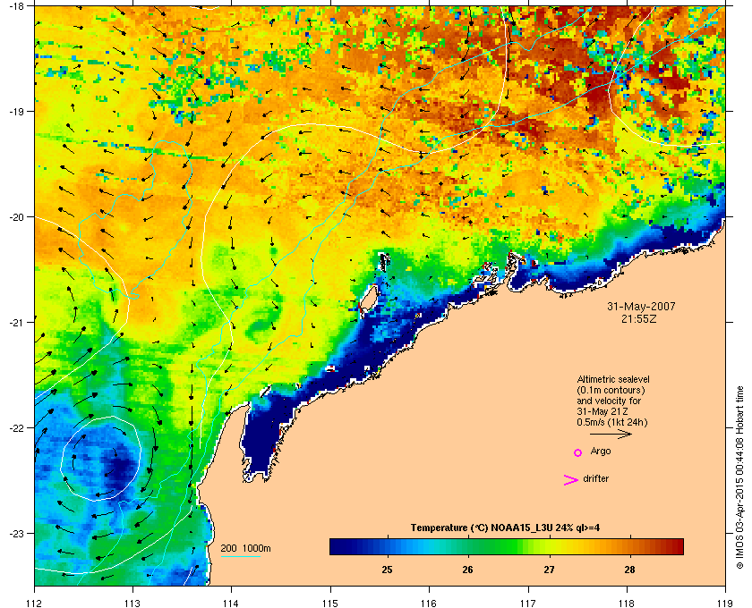Click the 0.5m/s velocity scale arrow
This screenshot has height=608, width=752.
pos(611,434)
